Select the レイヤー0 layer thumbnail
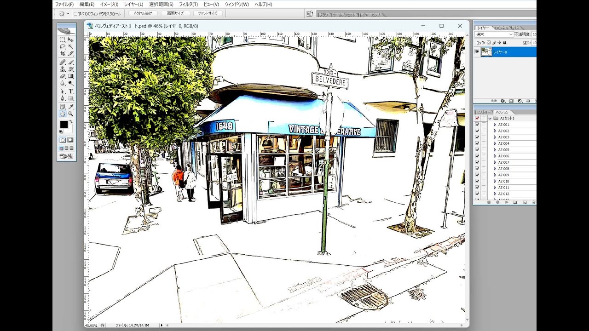 click(x=486, y=52)
